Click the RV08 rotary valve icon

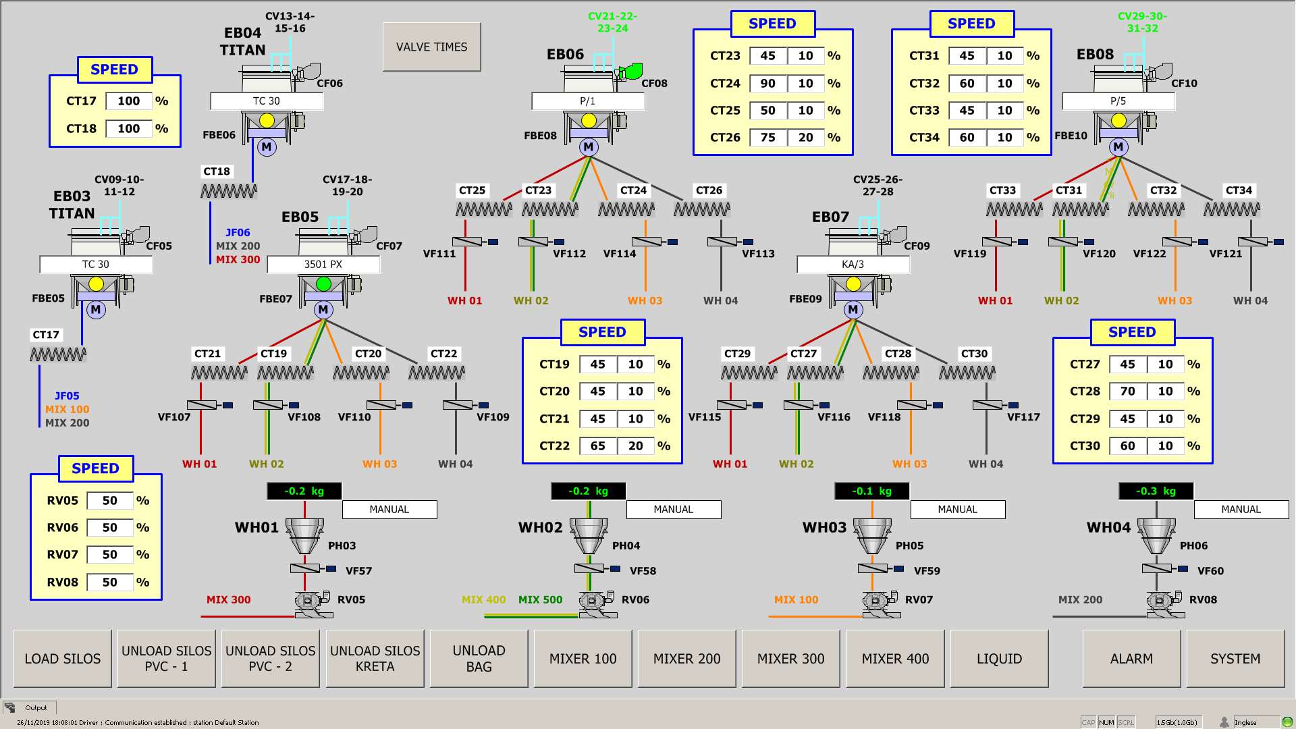pyautogui.click(x=1161, y=601)
